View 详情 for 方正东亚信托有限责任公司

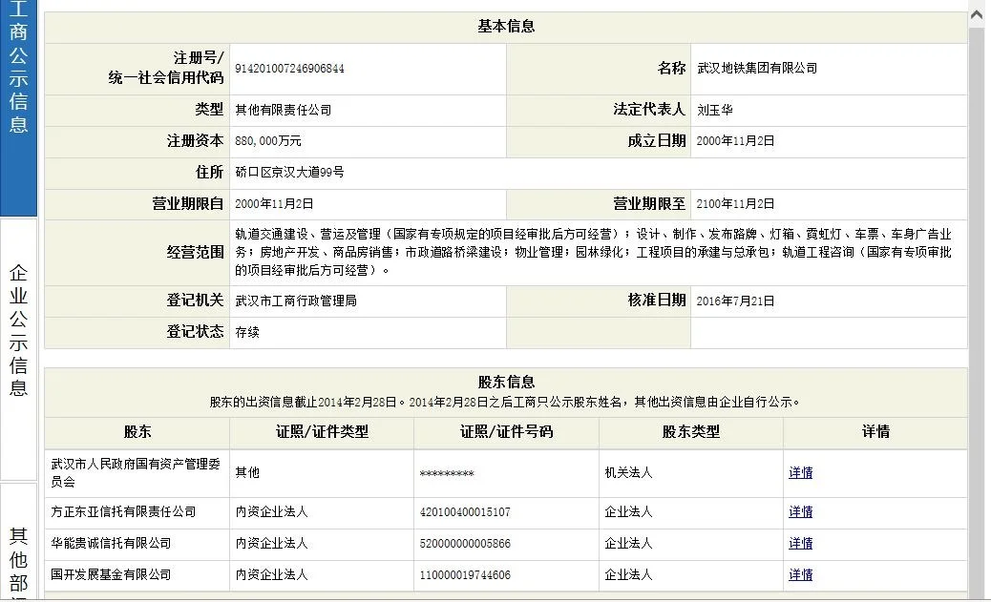pos(800,511)
